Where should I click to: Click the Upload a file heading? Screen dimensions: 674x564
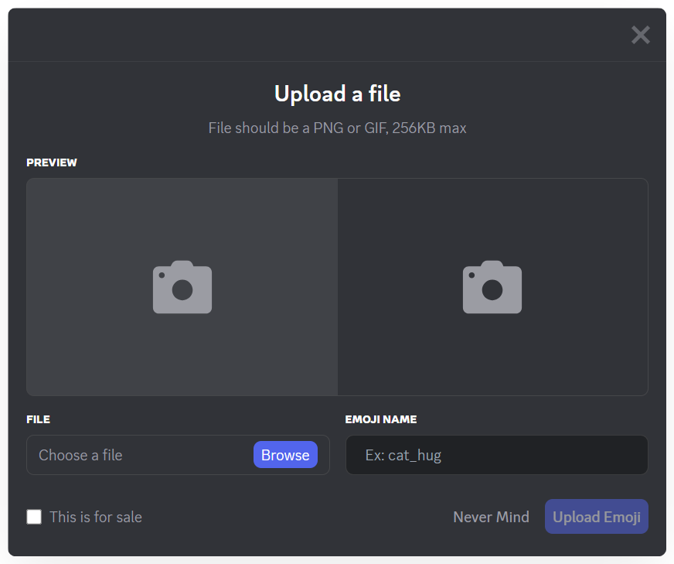337,94
